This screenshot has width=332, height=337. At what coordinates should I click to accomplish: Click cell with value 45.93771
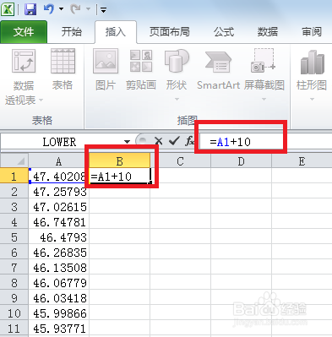click(58, 328)
